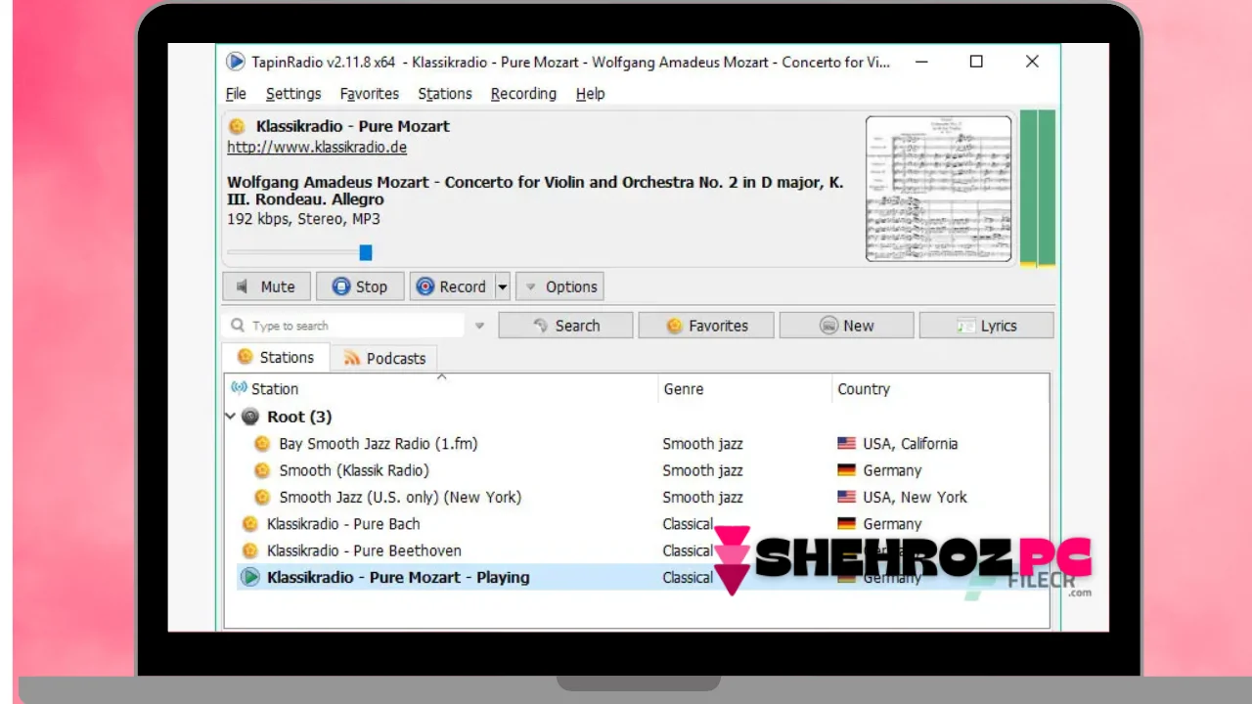Click the German flag for Smooth (Klassik Radio)

click(x=846, y=470)
